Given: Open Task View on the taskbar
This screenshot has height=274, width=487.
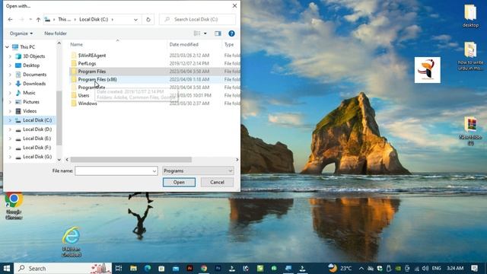Looking at the screenshot, I should point(119,268).
